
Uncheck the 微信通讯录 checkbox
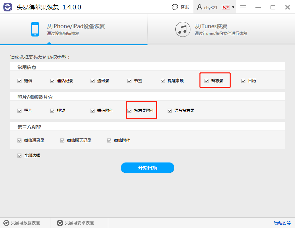(19, 140)
